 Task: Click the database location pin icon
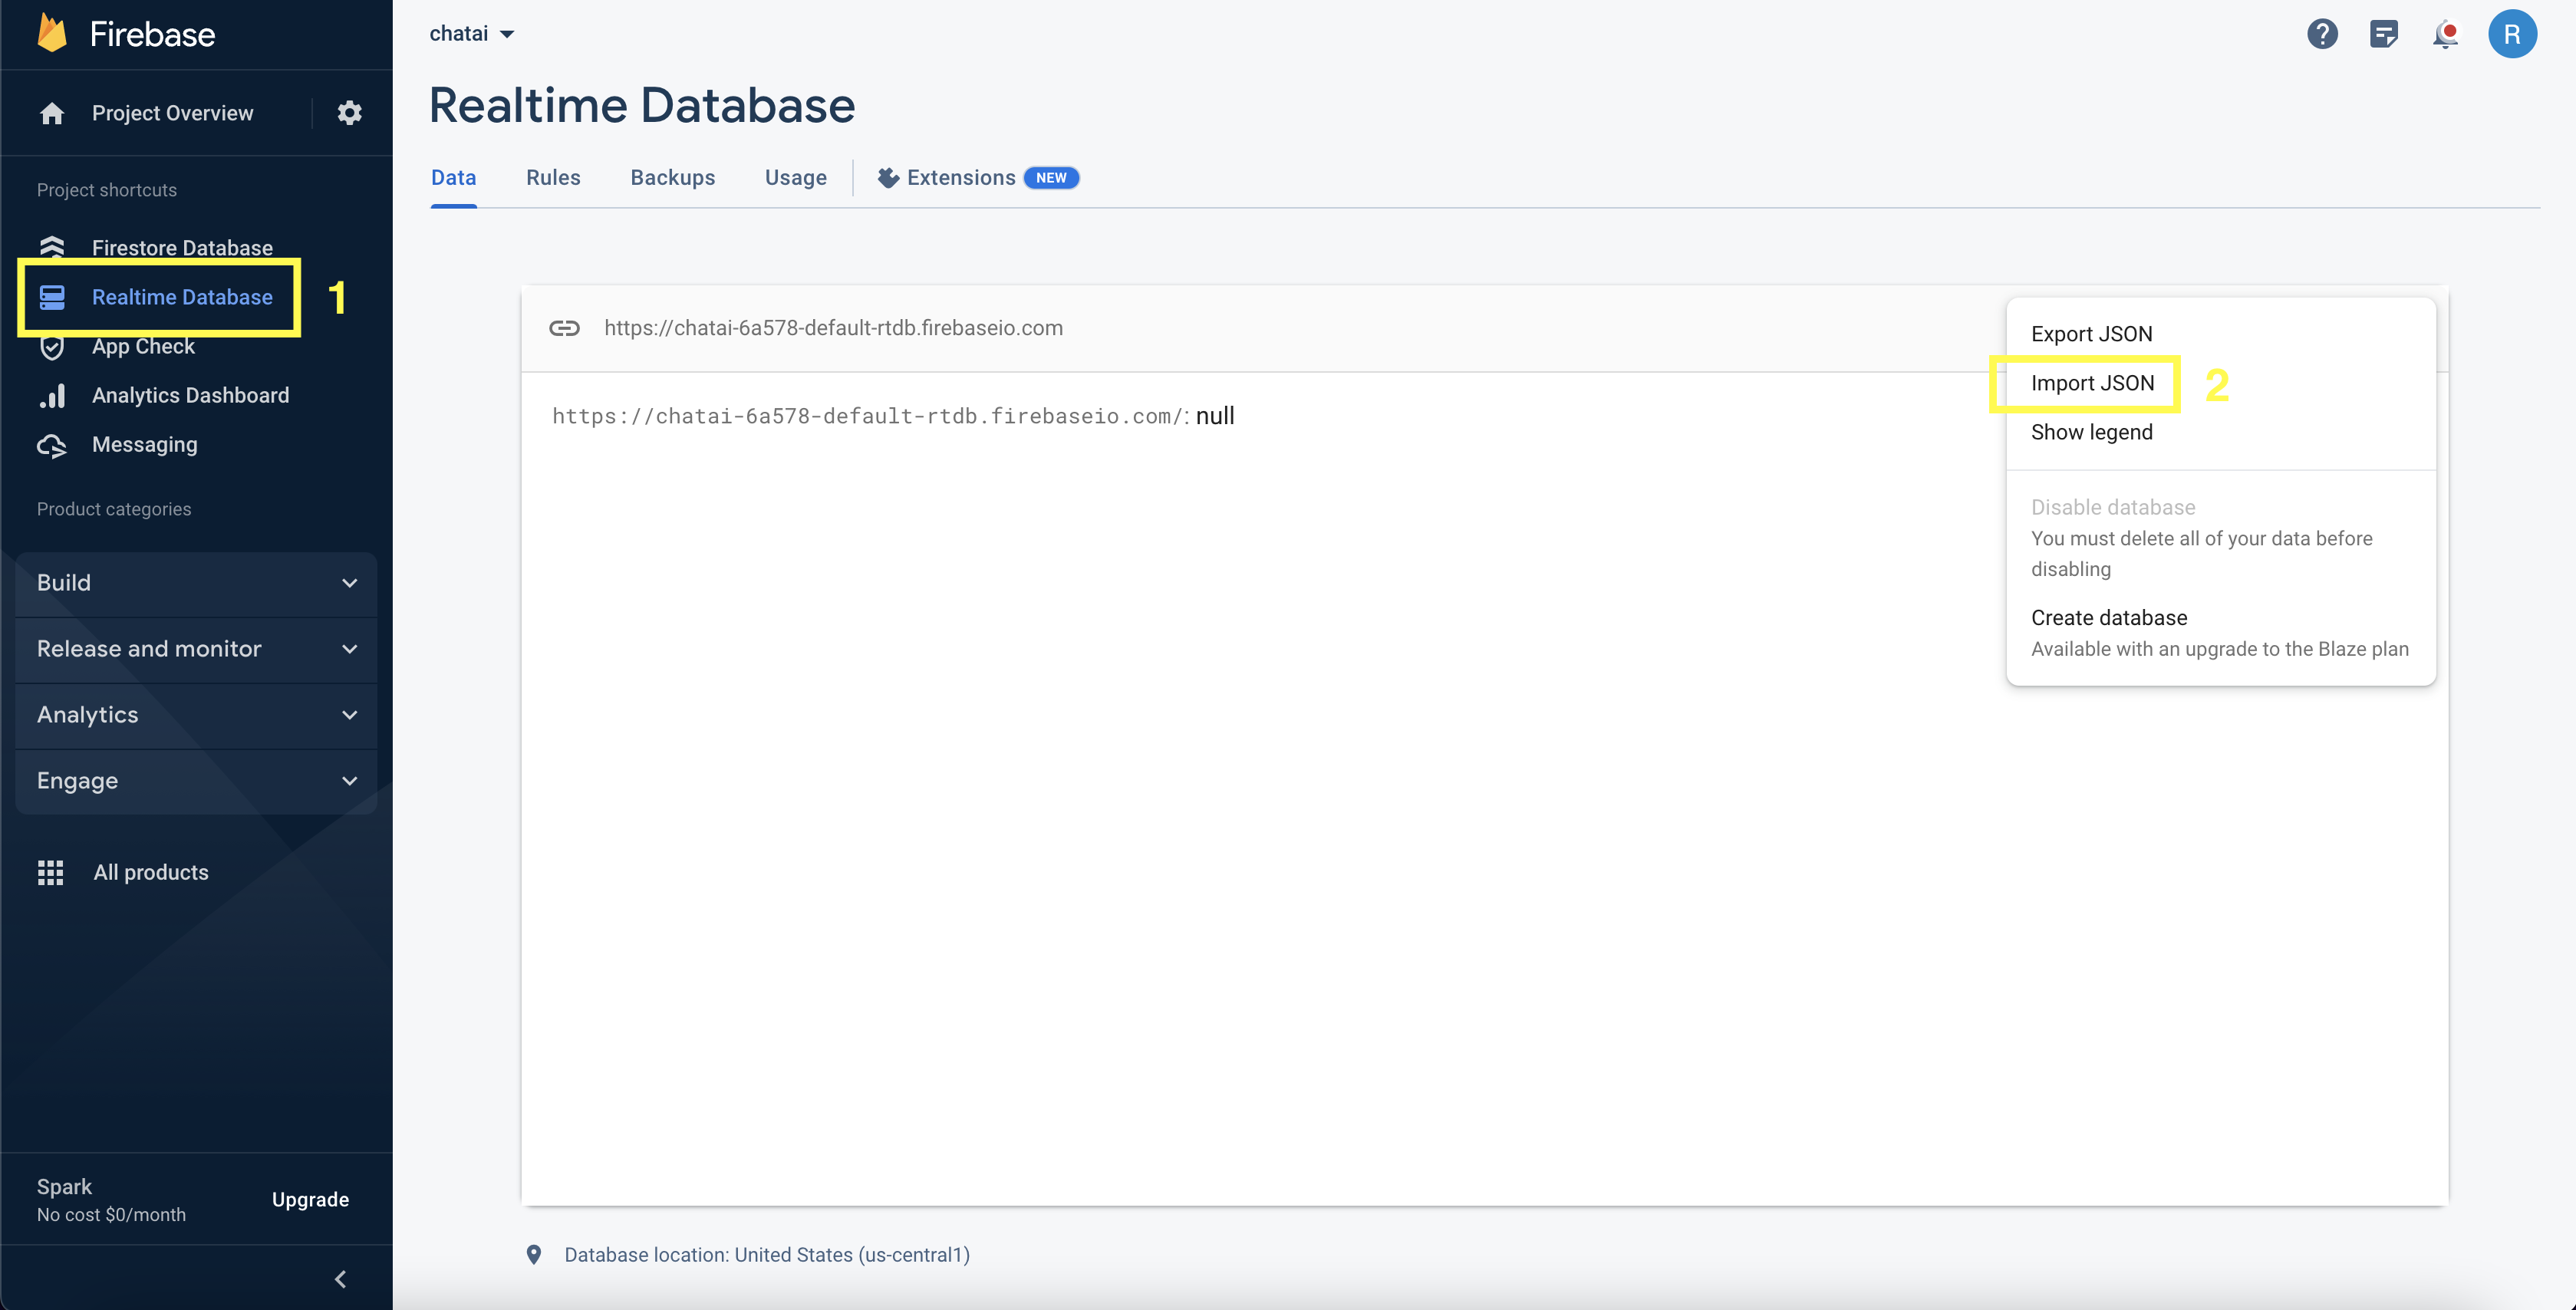(534, 1255)
